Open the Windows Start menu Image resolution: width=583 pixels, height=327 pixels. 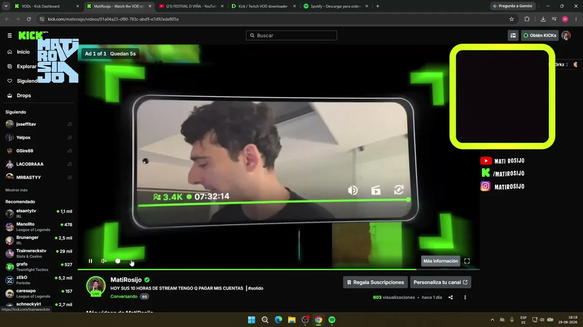coord(251,320)
